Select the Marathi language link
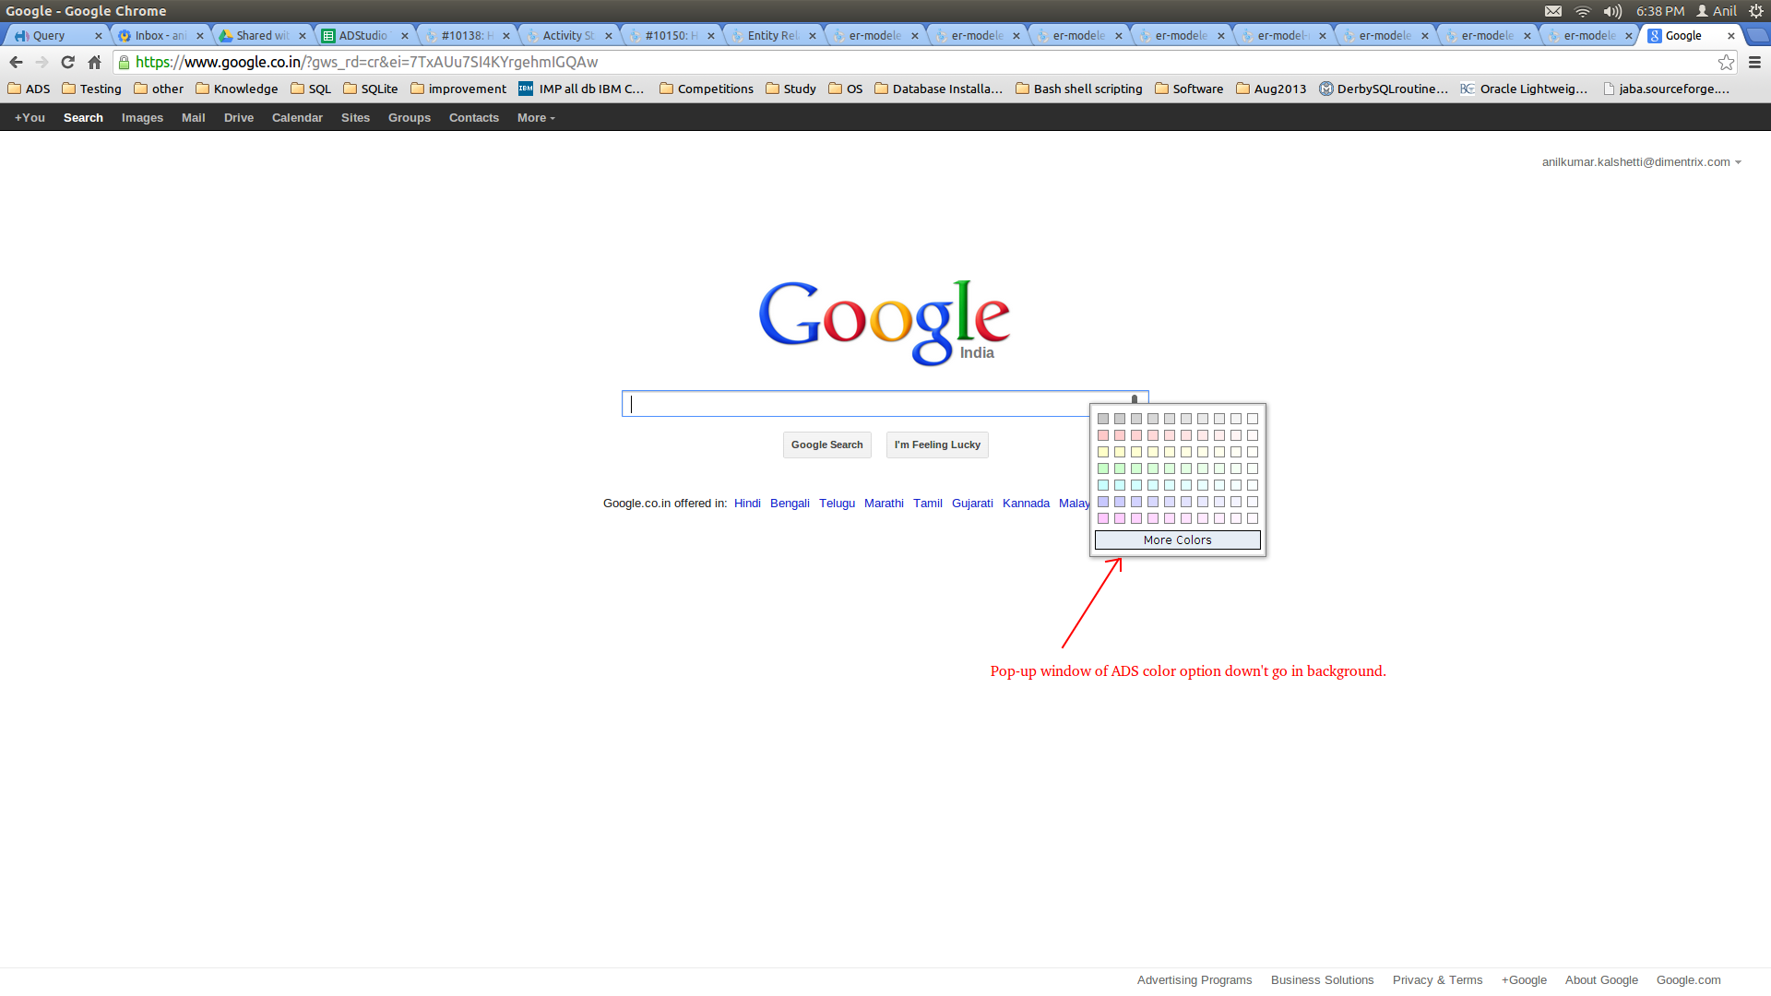Screen dimensions: 1771x996 click(x=883, y=504)
